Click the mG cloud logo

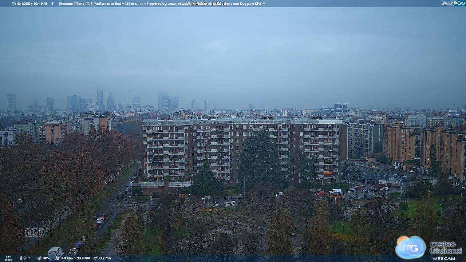tap(411, 247)
